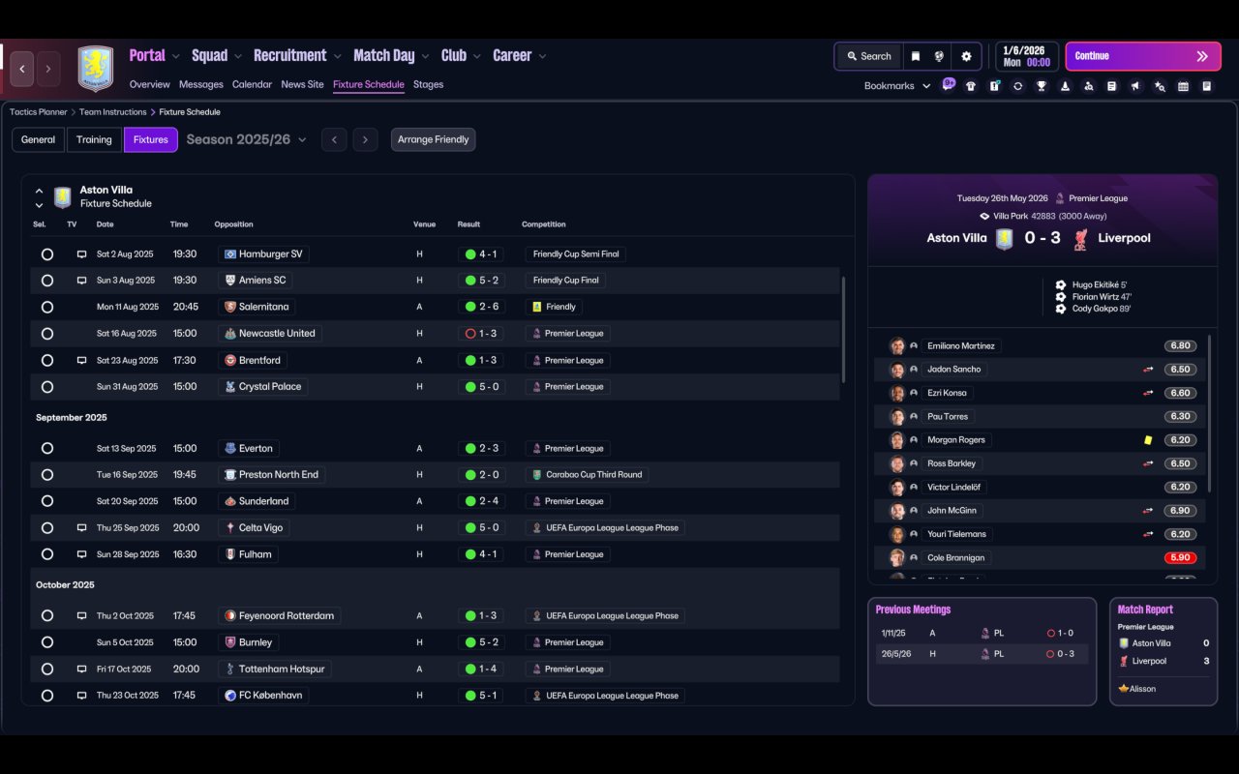
Task: Select the Hamburger SV fixture radio button
Action: click(47, 254)
